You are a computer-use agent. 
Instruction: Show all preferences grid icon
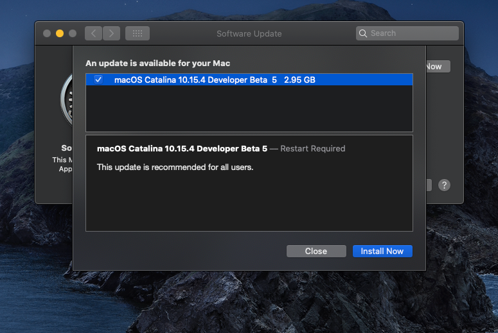tap(138, 33)
